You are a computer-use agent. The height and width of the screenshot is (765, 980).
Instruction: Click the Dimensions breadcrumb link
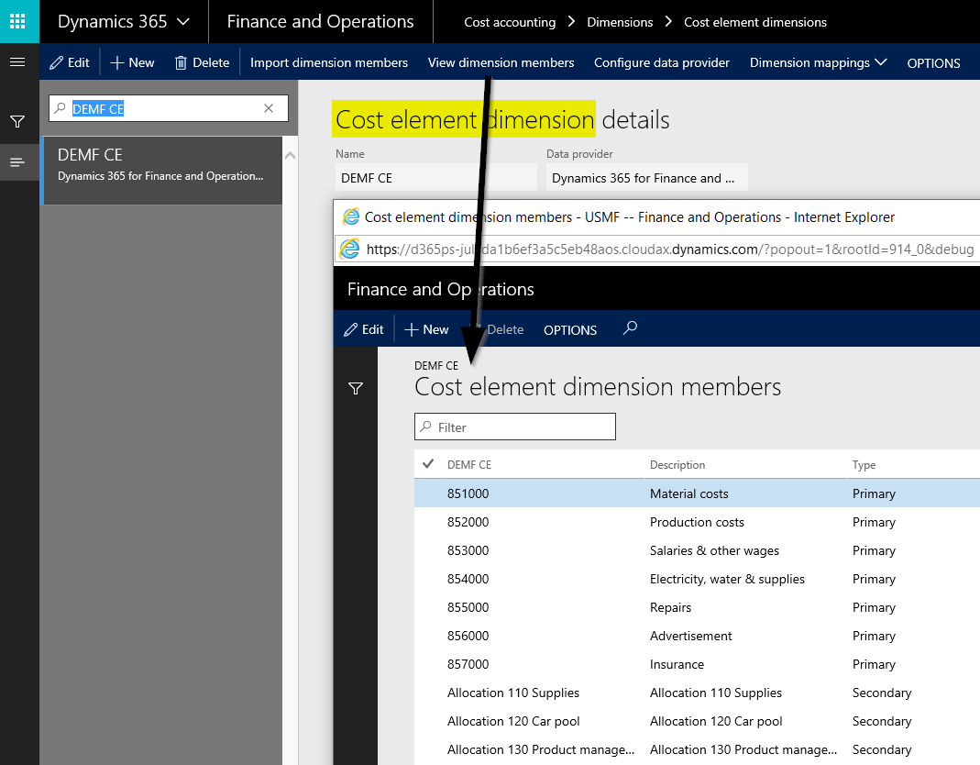point(620,22)
